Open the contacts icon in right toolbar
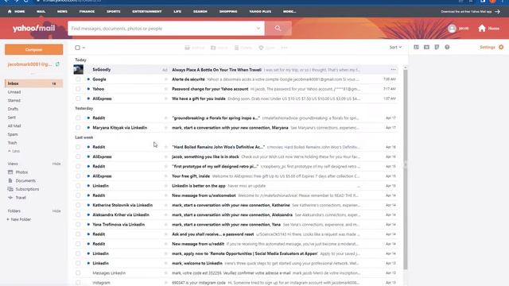The width and height of the screenshot is (509, 286). (x=416, y=47)
